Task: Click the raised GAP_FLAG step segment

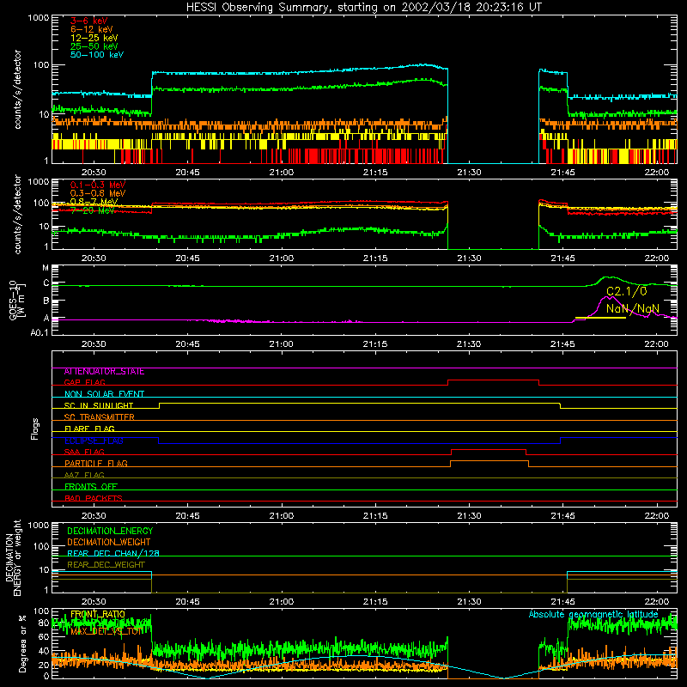Action: pyautogui.click(x=493, y=380)
